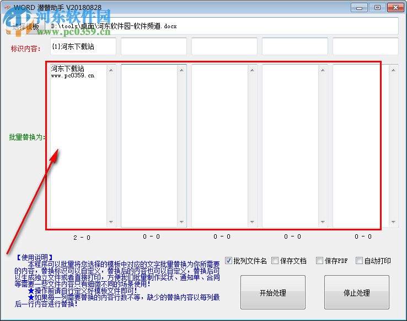Click the second 标识内容 input field
Viewport: 407px width, 321px height.
[x=154, y=46]
